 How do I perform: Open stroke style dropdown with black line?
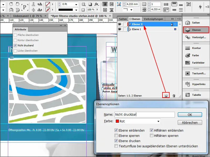coord(76,10)
